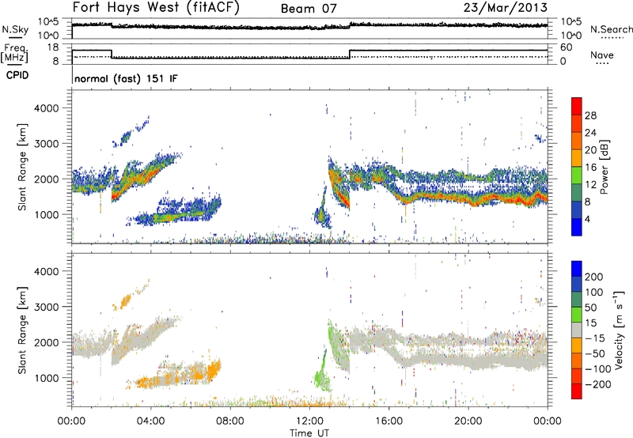Click the "Power [dB]" colorbar title
This screenshot has width=633, height=438.
click(604, 167)
